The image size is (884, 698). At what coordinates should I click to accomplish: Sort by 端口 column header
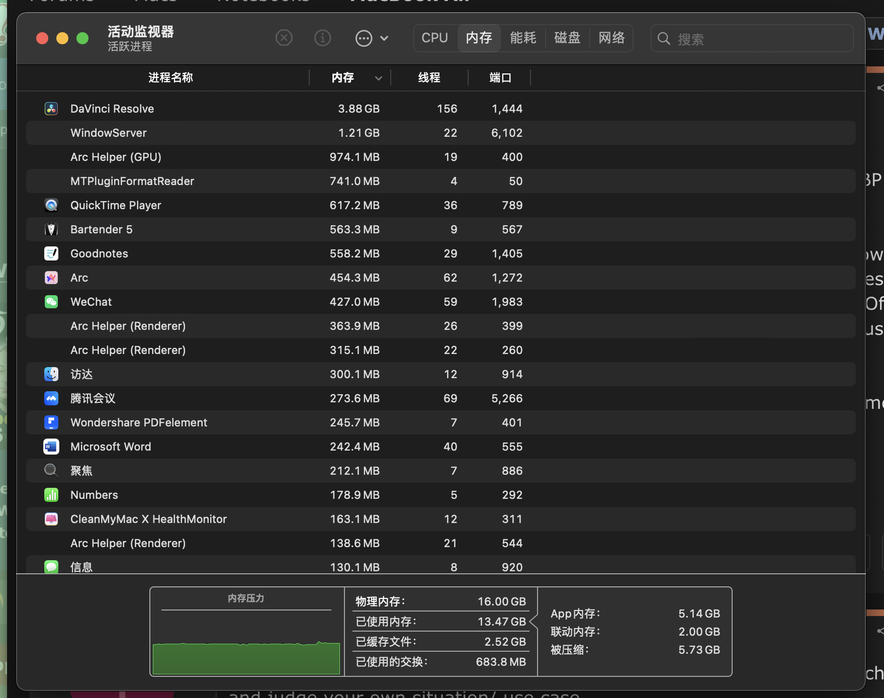pos(500,77)
